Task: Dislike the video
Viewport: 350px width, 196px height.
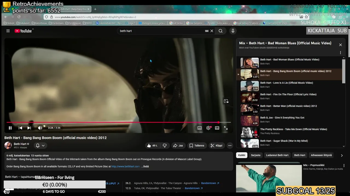Action: point(165,146)
